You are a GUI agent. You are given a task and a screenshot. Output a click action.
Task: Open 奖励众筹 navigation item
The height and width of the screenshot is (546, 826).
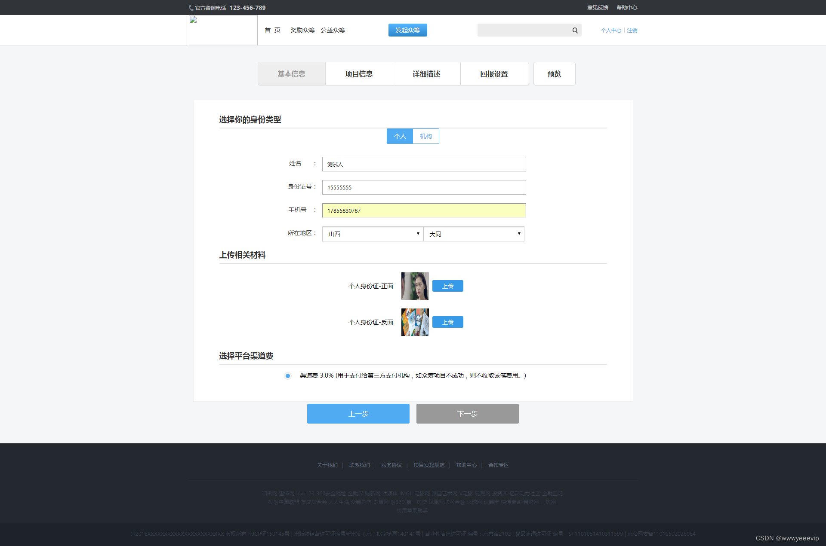[x=302, y=30]
